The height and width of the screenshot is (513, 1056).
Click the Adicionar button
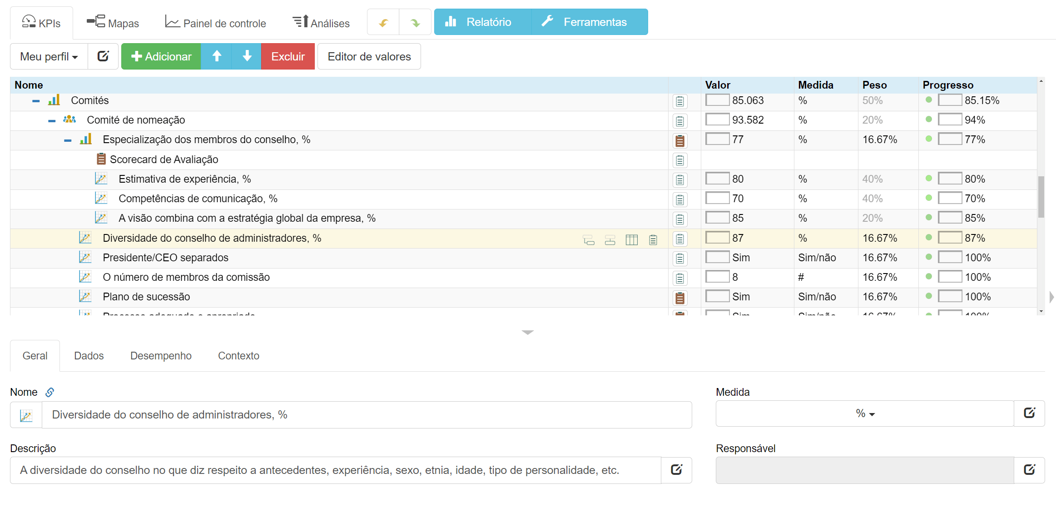[161, 56]
